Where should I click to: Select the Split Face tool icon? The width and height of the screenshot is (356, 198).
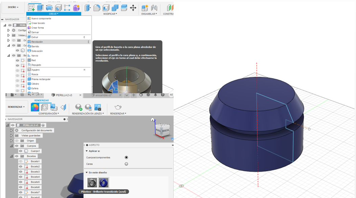124,8
